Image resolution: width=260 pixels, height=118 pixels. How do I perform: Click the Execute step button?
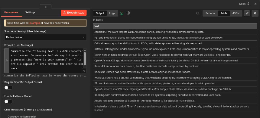pos(74,13)
